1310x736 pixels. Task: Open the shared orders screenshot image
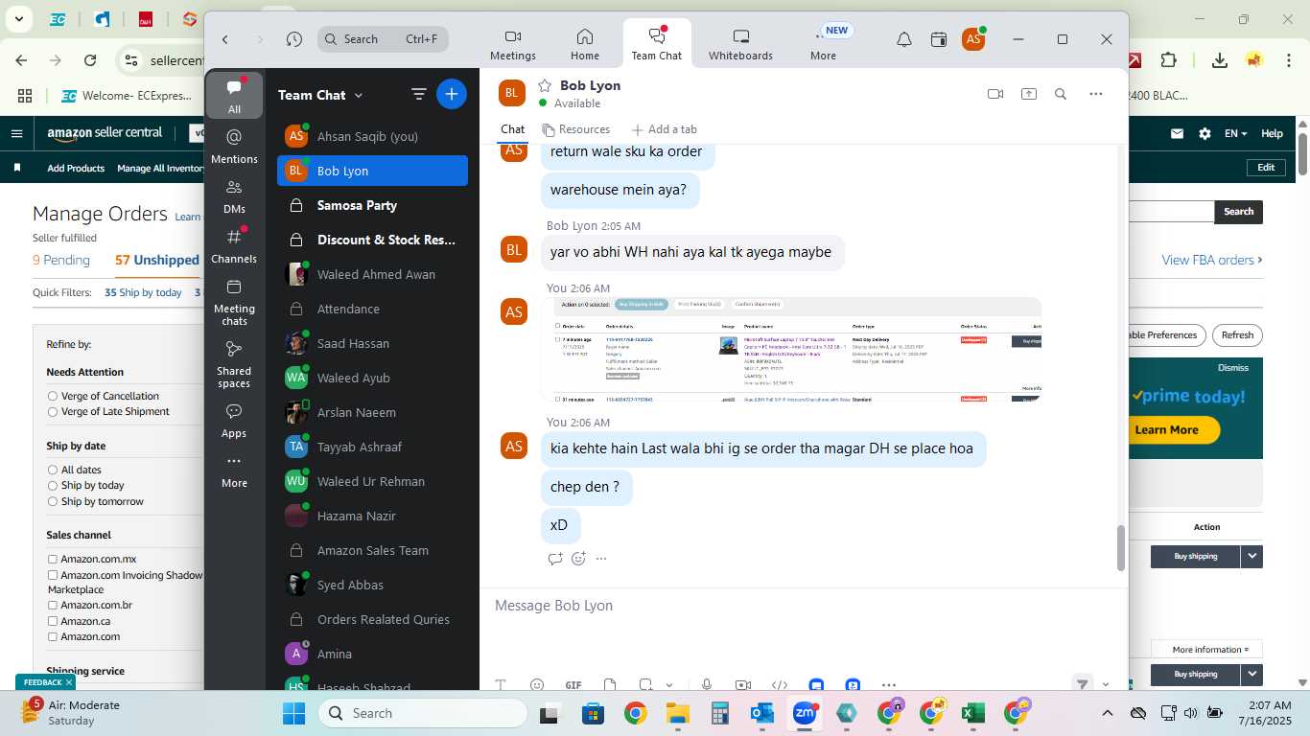click(791, 349)
